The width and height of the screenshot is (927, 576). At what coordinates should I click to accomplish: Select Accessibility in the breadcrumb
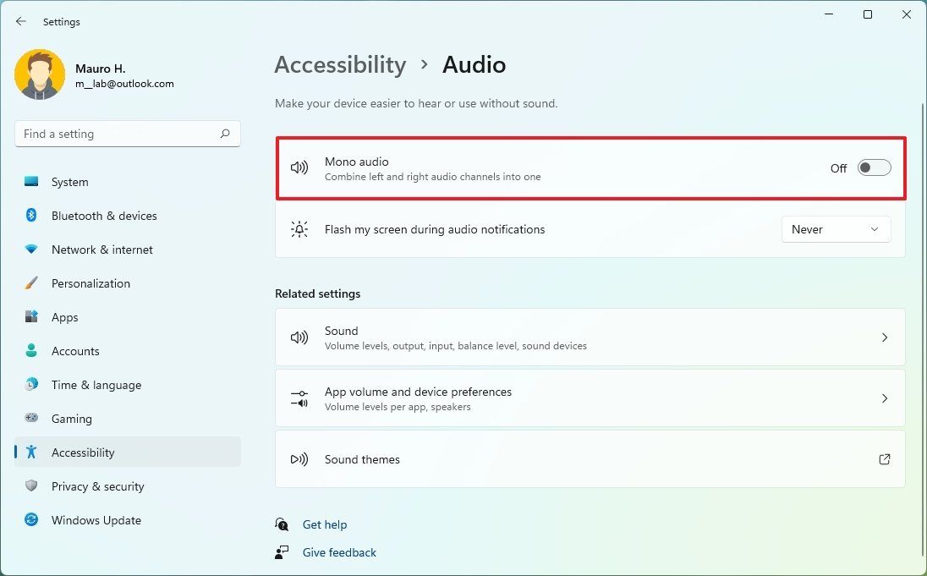tap(340, 64)
